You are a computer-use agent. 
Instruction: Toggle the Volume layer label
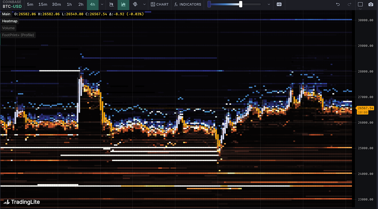click(8, 28)
